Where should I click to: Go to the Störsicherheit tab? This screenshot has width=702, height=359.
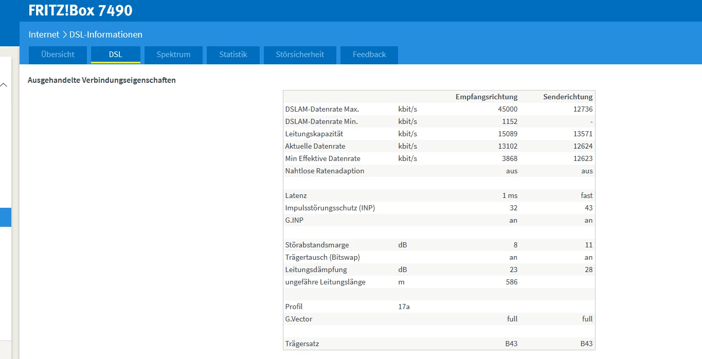coord(300,55)
